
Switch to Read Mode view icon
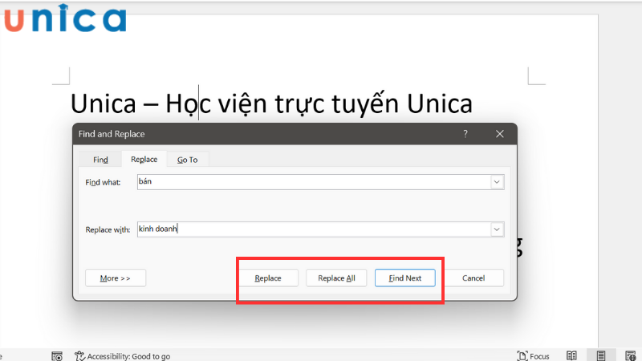[571, 355]
